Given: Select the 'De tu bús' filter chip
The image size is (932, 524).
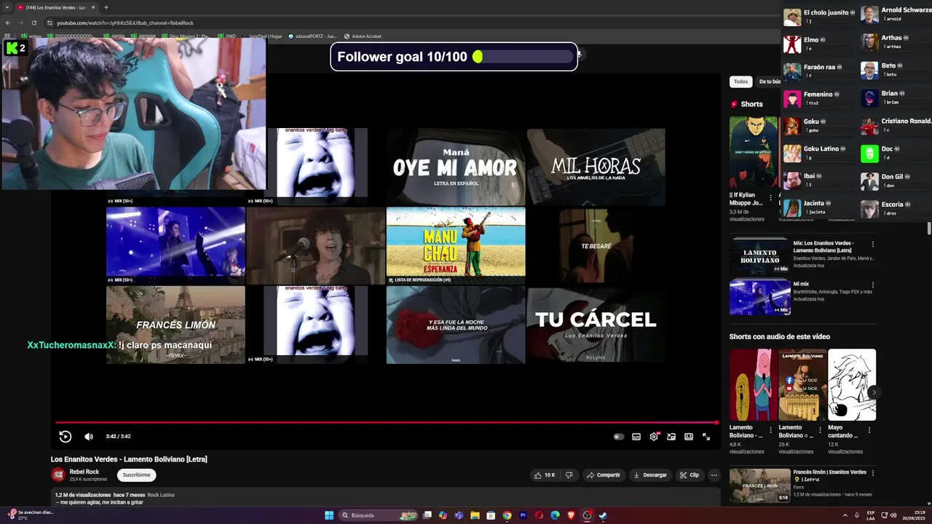Looking at the screenshot, I should click(x=768, y=82).
